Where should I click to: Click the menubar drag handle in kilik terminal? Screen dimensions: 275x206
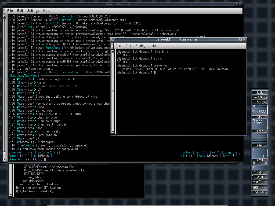(112, 46)
